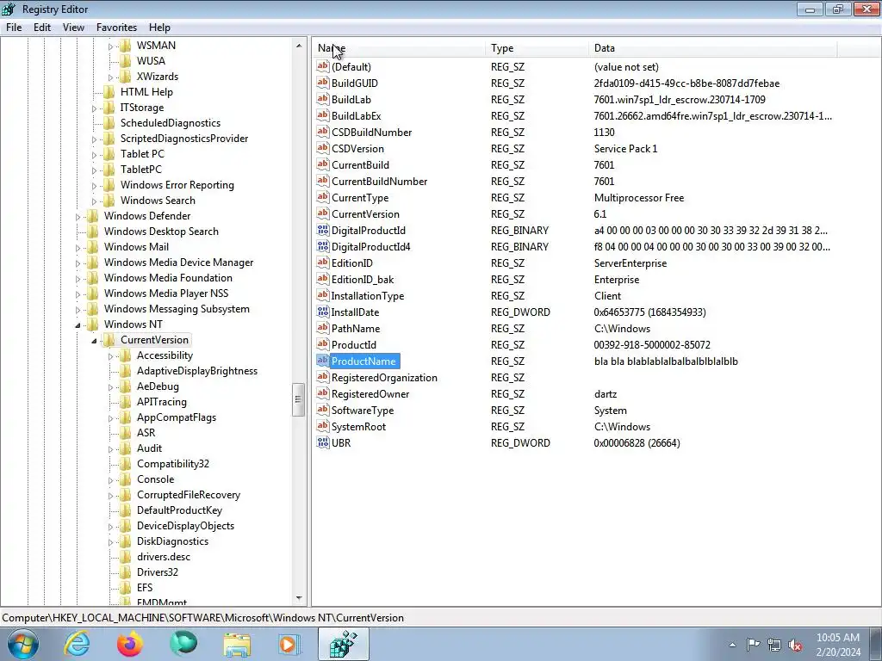Expand the AppCompatFlags key
This screenshot has height=661, width=882.
click(111, 417)
